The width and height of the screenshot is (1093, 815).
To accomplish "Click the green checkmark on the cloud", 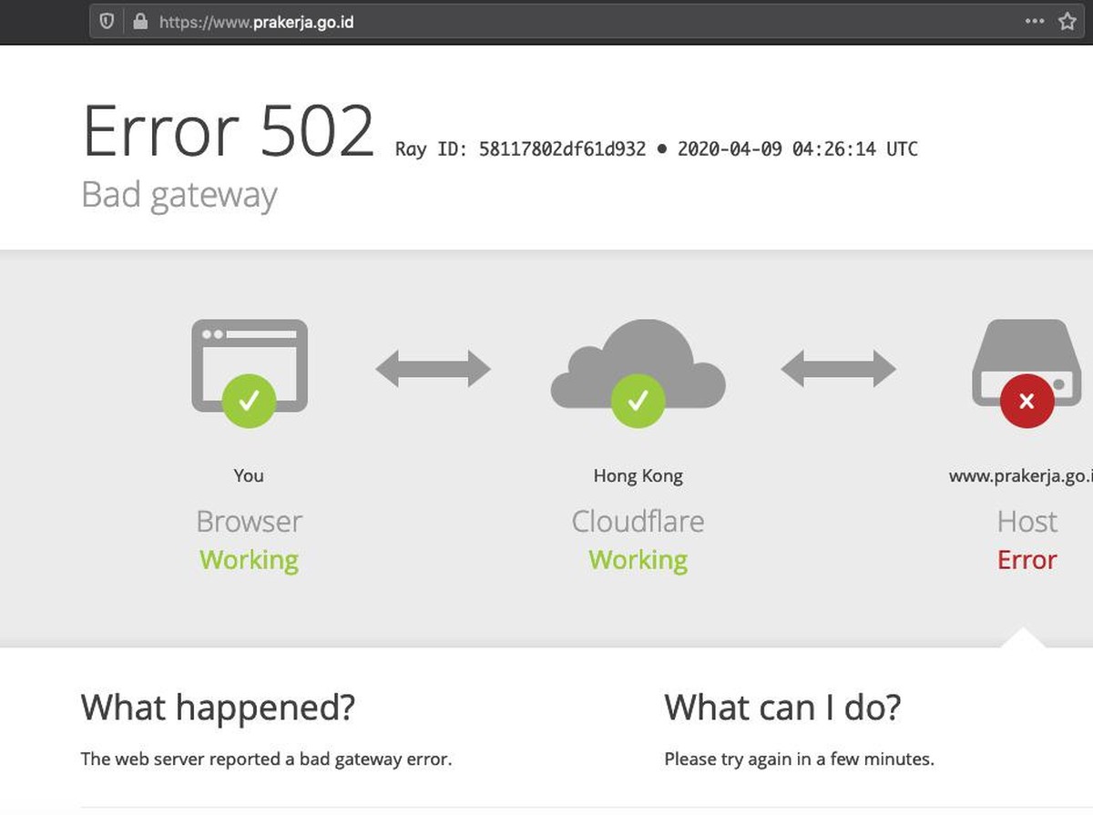I will pyautogui.click(x=638, y=401).
